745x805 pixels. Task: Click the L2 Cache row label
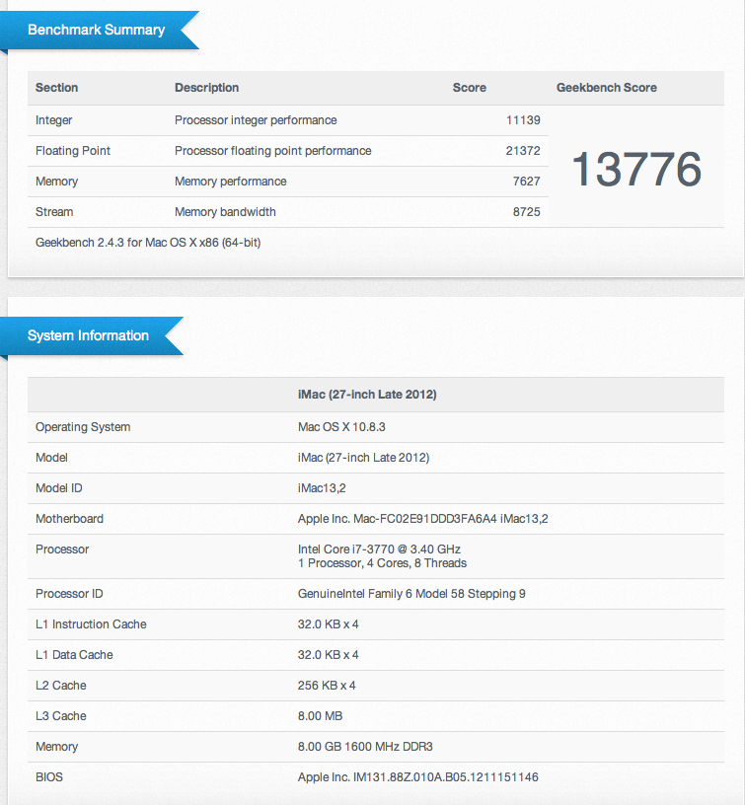coord(60,686)
